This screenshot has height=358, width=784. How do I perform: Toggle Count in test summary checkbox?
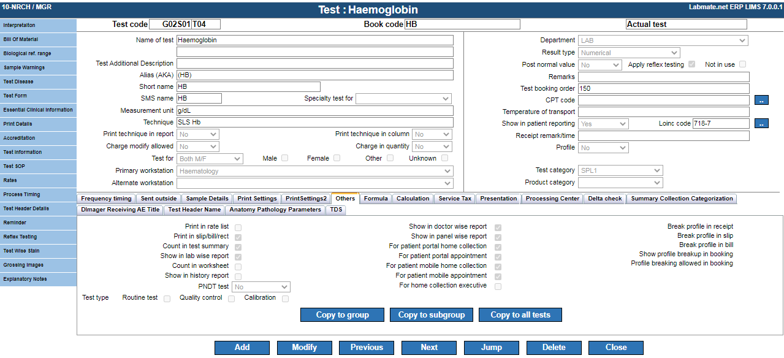click(238, 247)
